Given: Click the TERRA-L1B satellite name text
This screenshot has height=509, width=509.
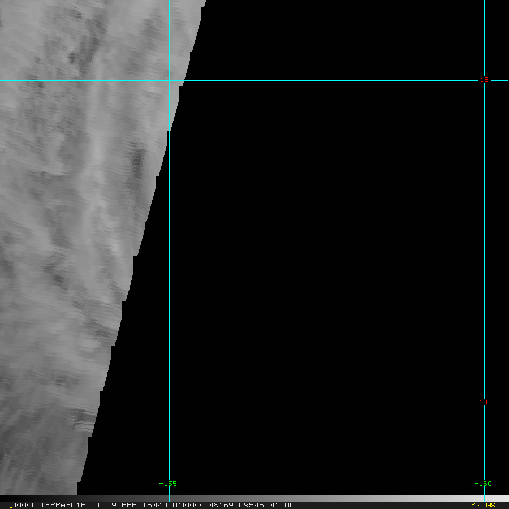Looking at the screenshot, I should click(63, 505).
